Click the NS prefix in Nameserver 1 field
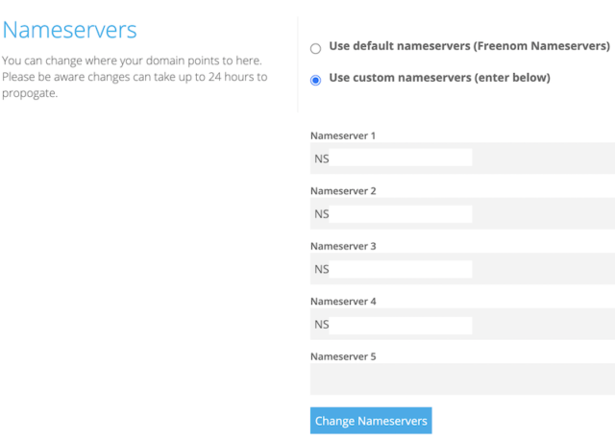The image size is (615, 440). coord(322,159)
